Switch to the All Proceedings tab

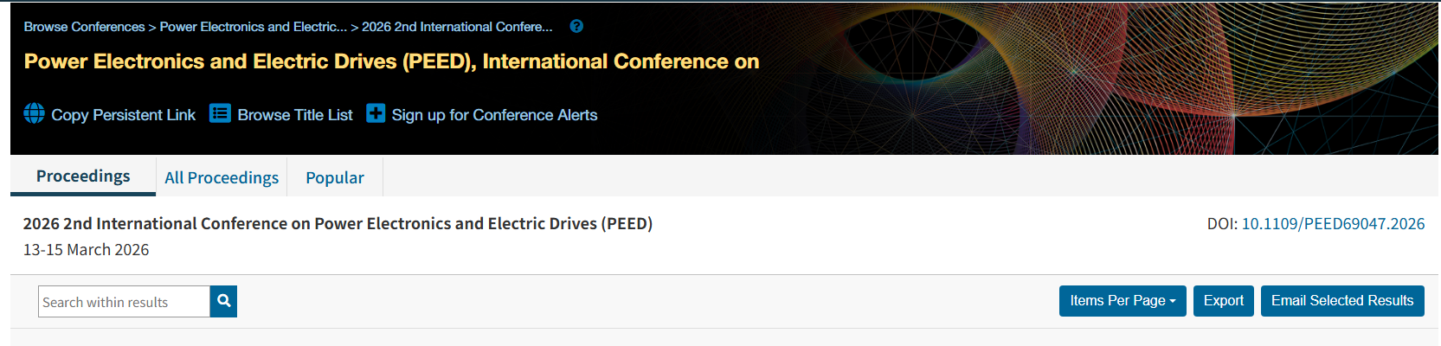[x=222, y=177]
